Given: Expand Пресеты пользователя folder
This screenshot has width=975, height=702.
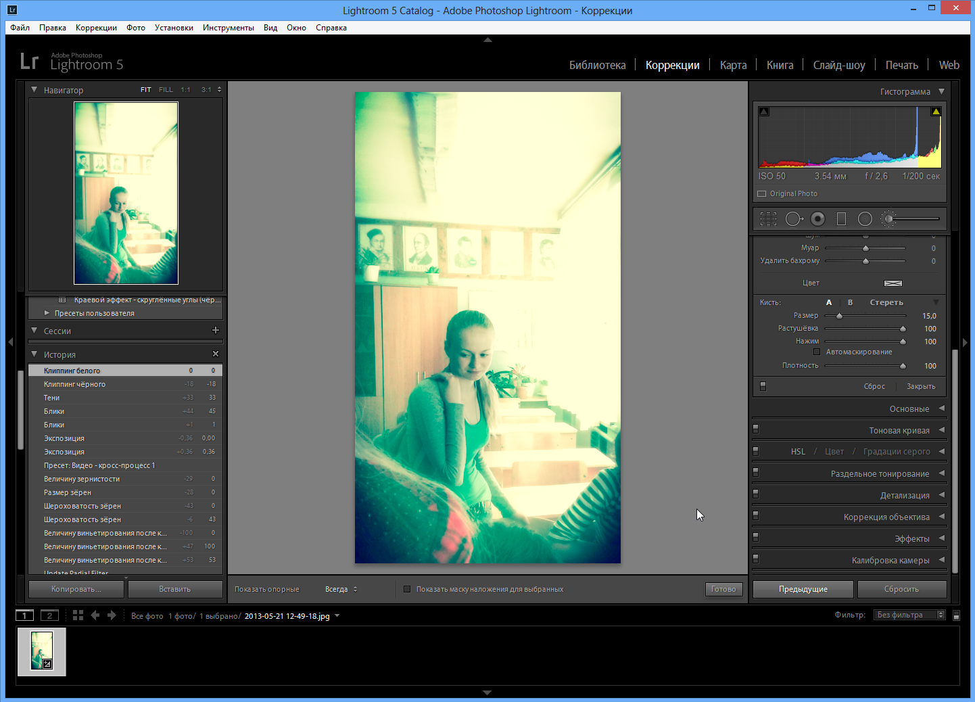Looking at the screenshot, I should [x=47, y=313].
